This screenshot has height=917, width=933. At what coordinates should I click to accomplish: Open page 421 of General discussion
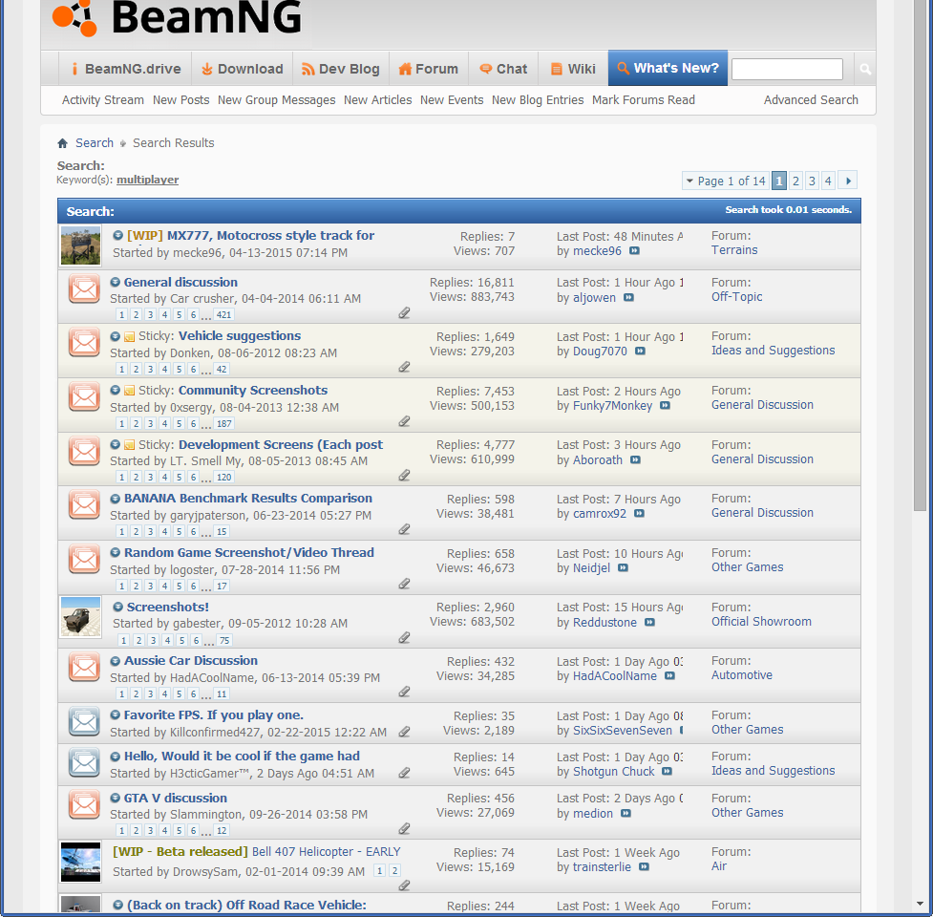coord(223,315)
